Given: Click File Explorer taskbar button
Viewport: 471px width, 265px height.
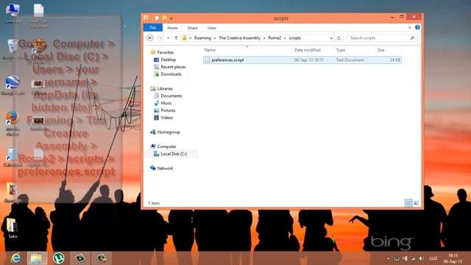Looking at the screenshot, I should pos(37,258).
